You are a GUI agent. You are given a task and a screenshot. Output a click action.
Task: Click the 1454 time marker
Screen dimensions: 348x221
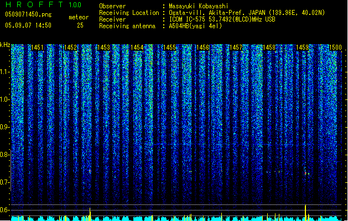tap(137, 48)
